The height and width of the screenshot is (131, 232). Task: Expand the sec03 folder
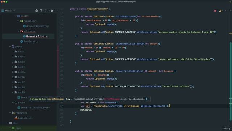click(13, 61)
